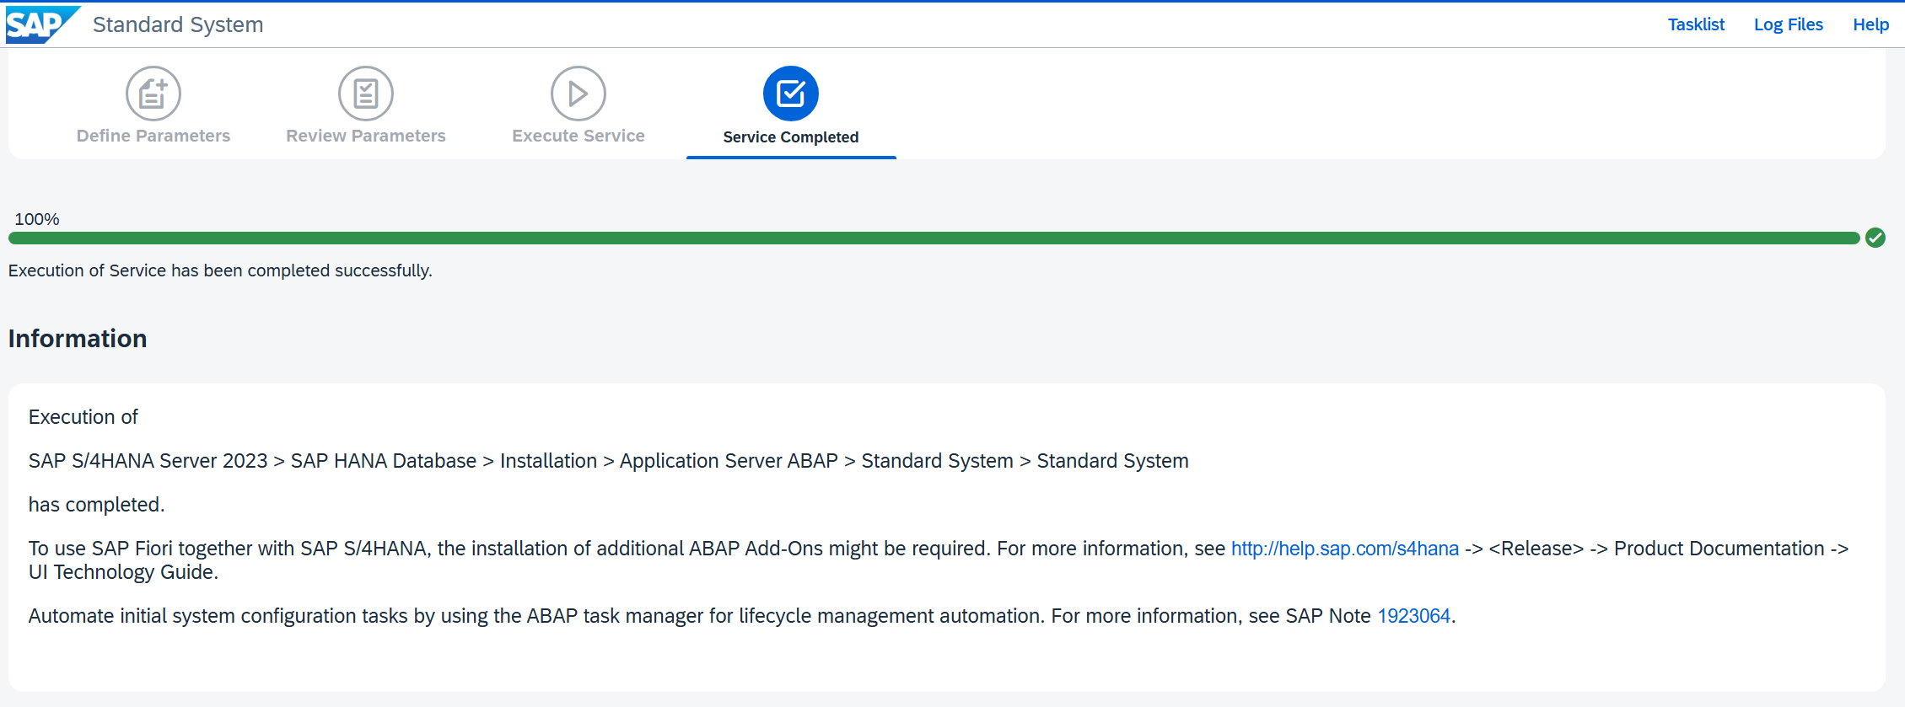Select the Define Parameters step icon
Screen dimensions: 1905x707
pyautogui.click(x=153, y=94)
